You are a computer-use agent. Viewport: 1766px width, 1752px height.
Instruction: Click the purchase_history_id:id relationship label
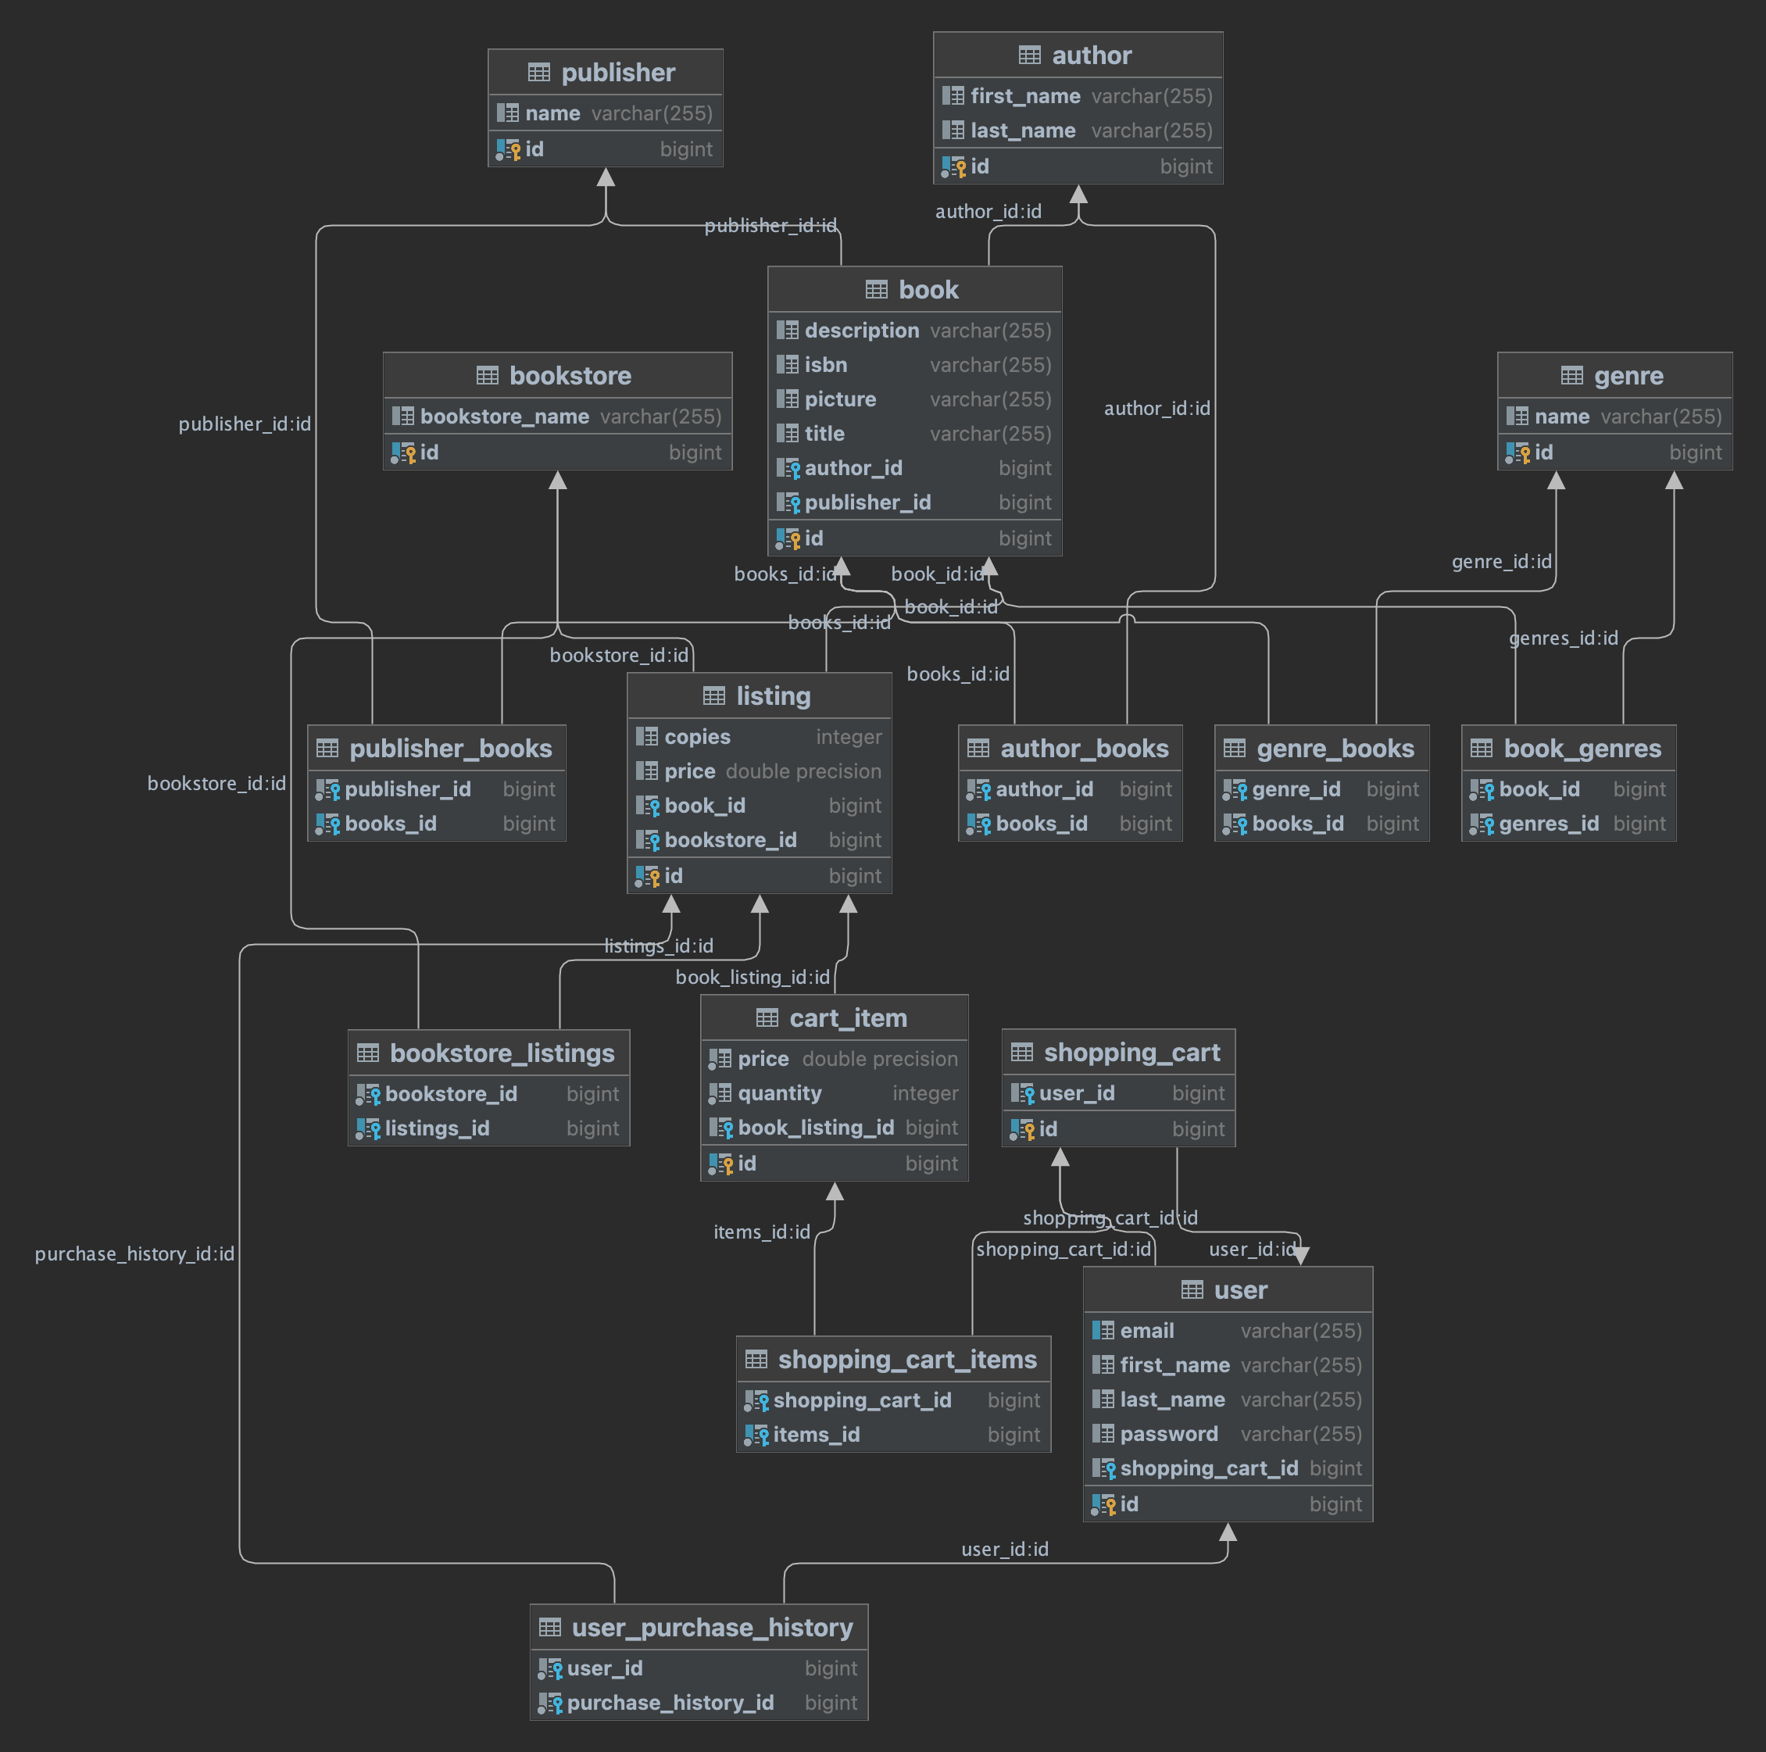tap(134, 1254)
